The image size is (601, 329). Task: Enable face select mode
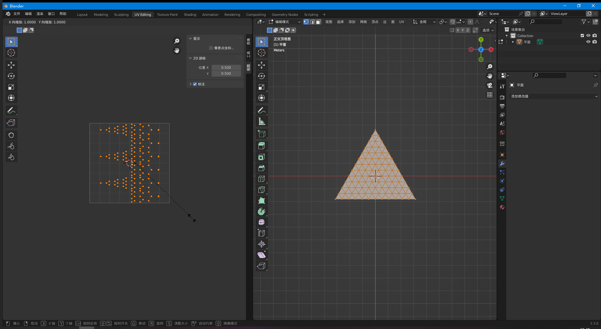[x=318, y=22]
